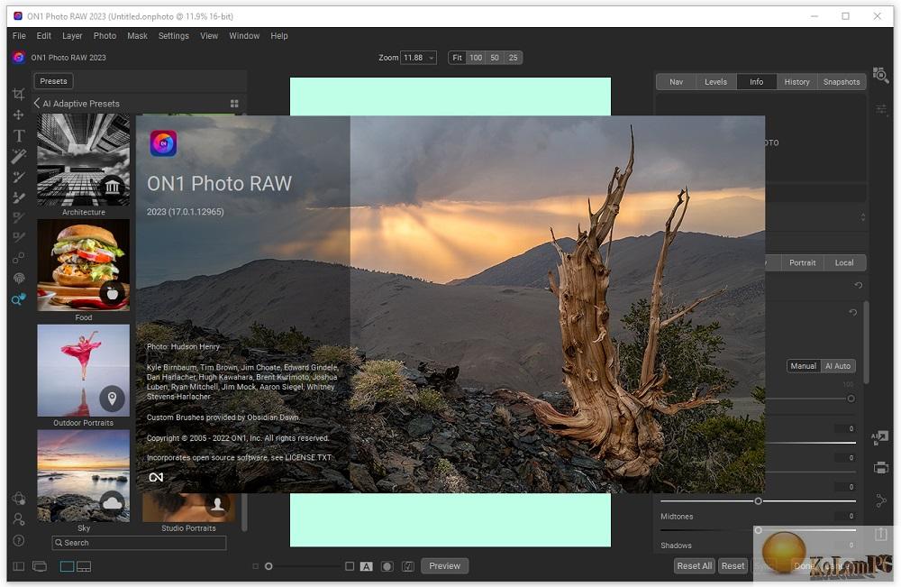
Task: Open the help question mark icon
Action: (18, 540)
